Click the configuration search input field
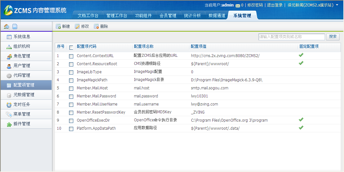This screenshot has height=172, width=344. (x=291, y=37)
